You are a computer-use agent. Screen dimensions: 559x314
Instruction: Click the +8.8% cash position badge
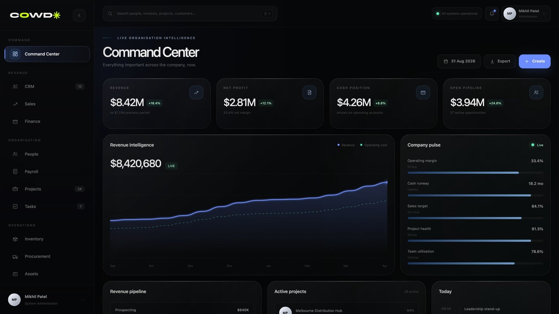[x=380, y=103]
